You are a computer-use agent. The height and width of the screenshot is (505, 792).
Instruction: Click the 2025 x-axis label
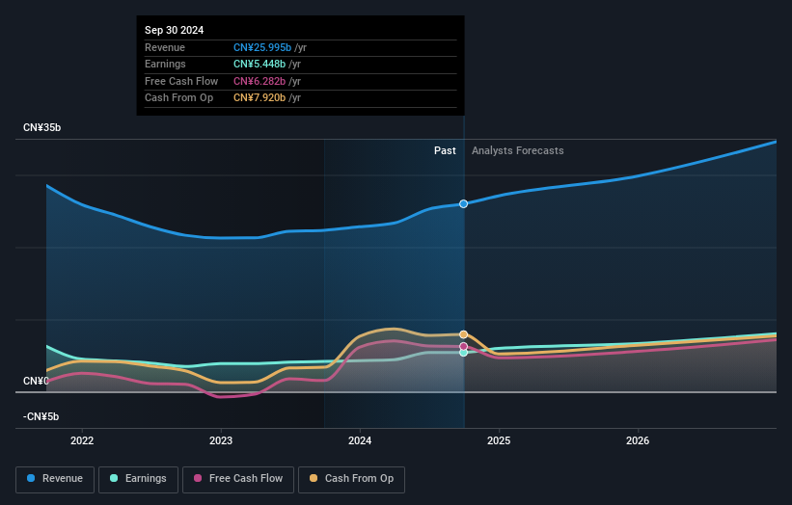[499, 440]
